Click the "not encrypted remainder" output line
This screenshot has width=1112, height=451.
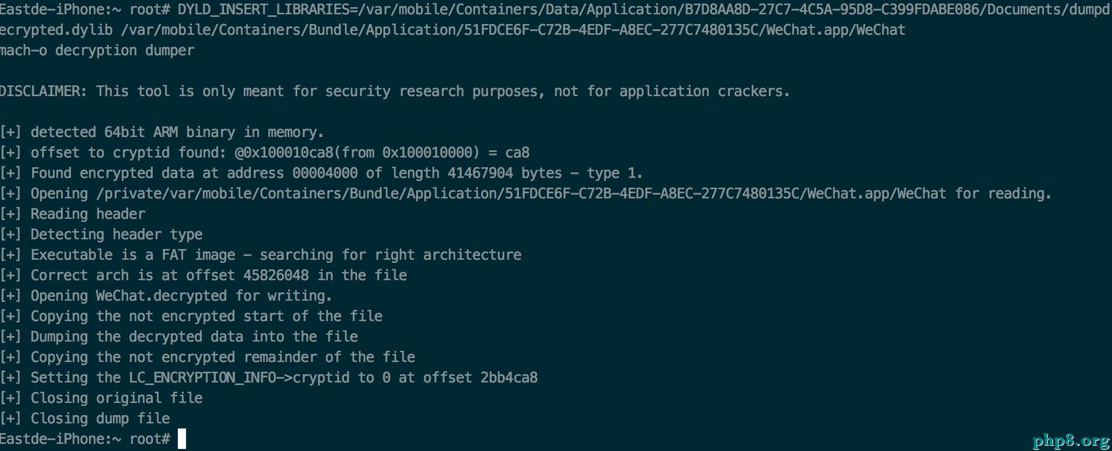(x=223, y=357)
